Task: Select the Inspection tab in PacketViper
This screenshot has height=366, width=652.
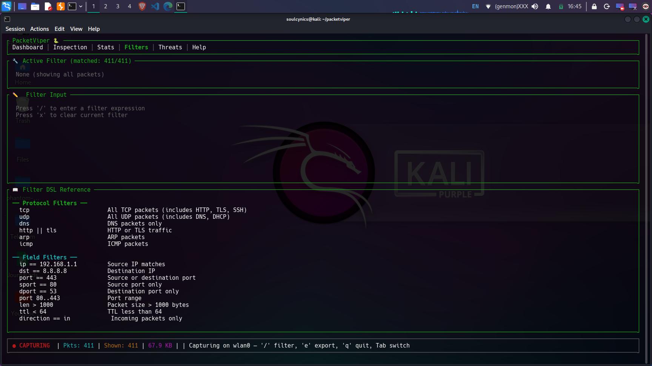Action: coord(70,47)
